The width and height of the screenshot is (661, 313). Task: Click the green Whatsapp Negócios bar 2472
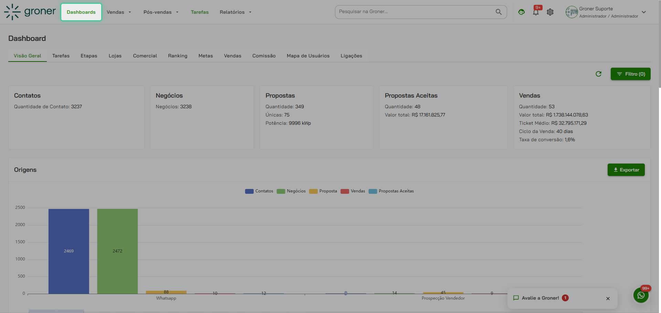[117, 251]
